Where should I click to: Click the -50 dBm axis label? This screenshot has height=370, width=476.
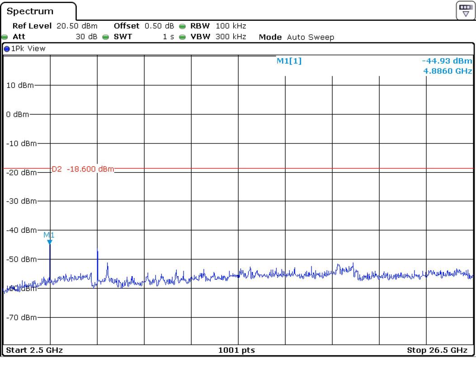(x=21, y=259)
